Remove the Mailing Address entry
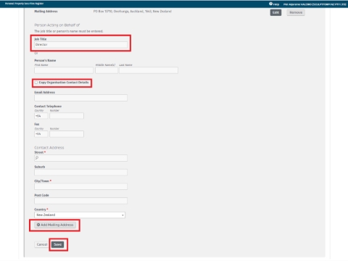Viewport: 348px width, 261px height. [x=296, y=12]
